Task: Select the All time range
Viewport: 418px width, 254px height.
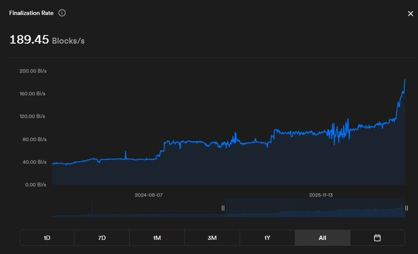Action: coord(323,238)
